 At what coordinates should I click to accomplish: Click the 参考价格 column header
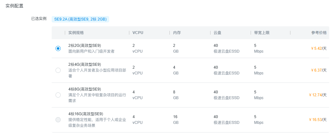[319, 33]
